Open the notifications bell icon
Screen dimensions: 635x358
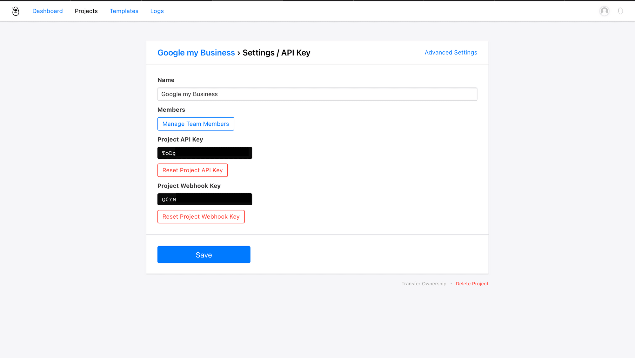pos(620,11)
